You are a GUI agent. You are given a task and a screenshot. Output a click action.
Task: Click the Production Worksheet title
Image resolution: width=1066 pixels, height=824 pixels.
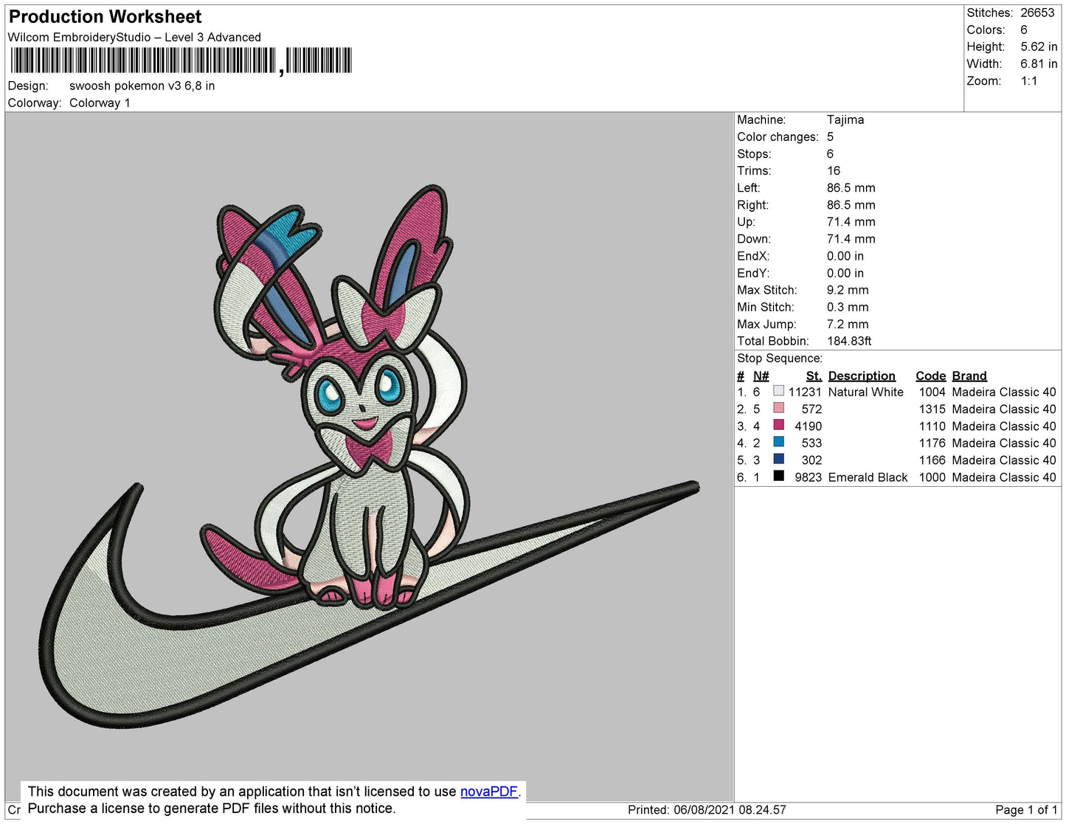(x=105, y=16)
